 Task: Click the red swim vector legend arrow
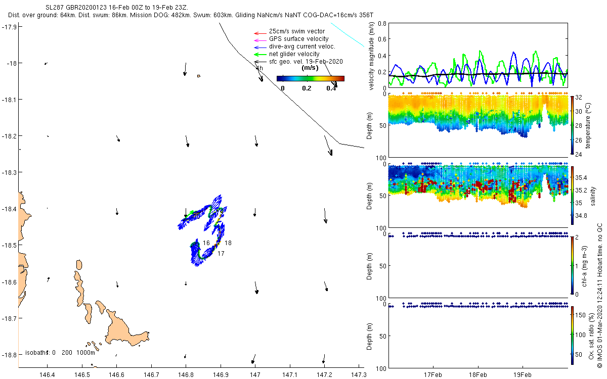click(259, 32)
